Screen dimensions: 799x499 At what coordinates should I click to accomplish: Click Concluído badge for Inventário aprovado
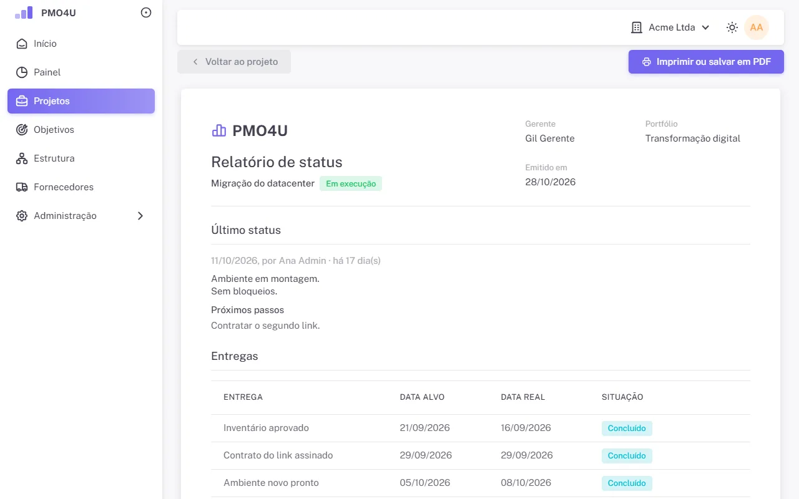627,429
